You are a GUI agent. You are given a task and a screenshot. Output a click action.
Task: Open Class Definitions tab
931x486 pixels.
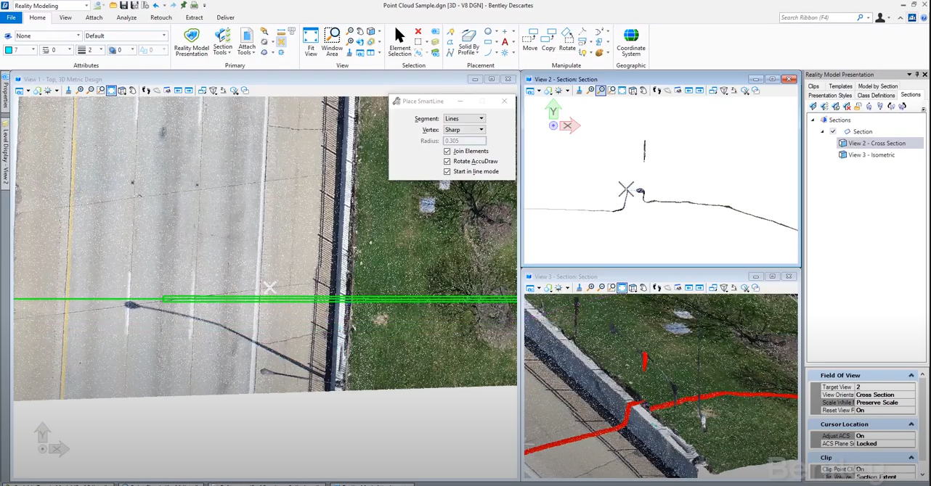click(876, 95)
